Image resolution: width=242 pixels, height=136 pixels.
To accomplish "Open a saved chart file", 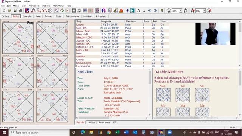I will pyautogui.click(x=9, y=11).
